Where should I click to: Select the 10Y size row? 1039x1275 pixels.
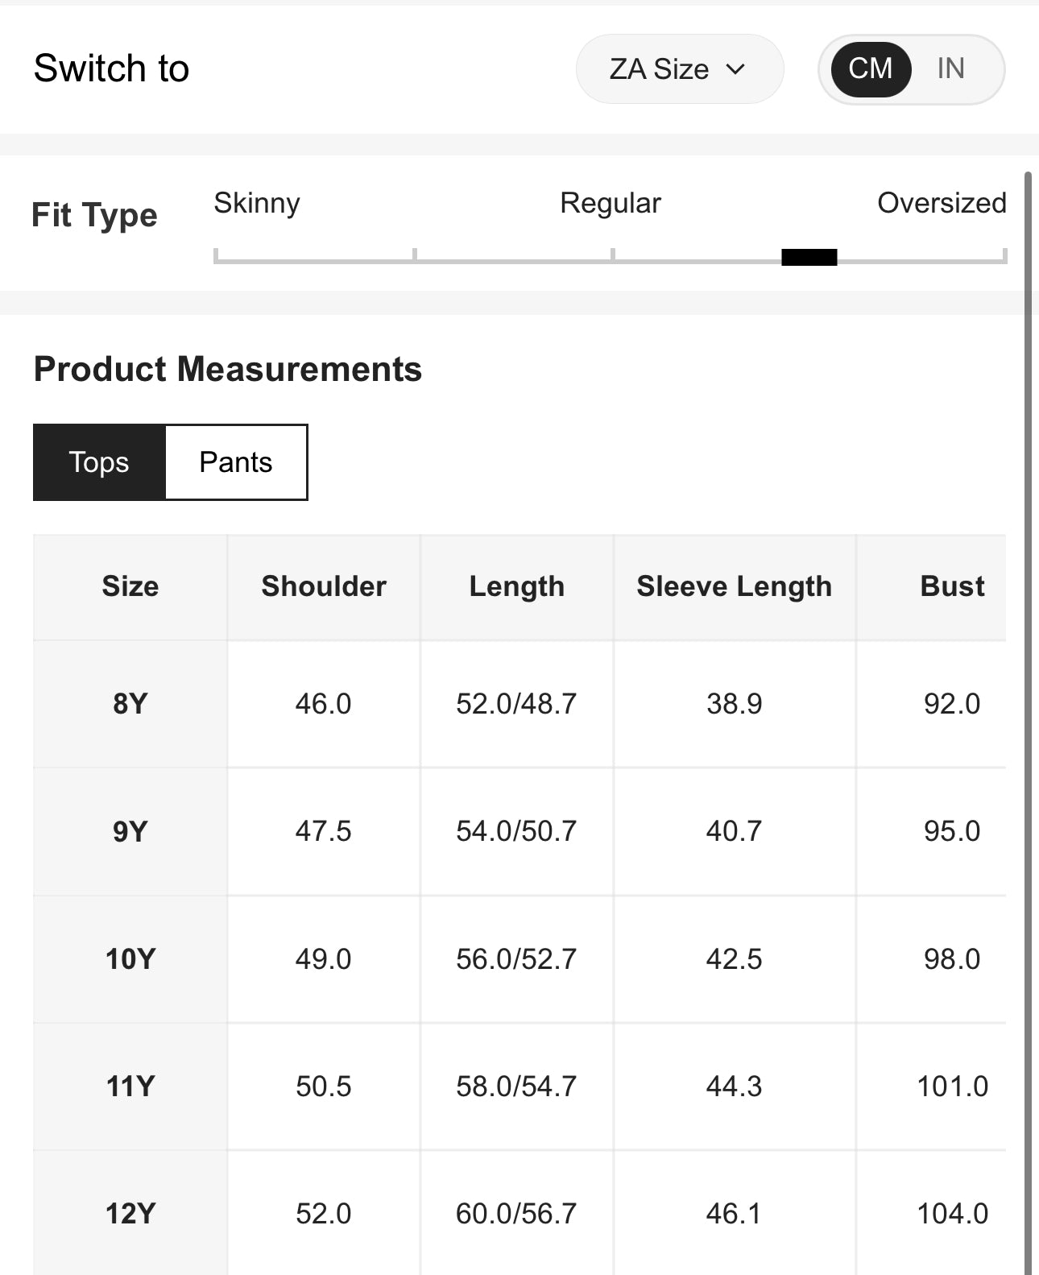(x=130, y=959)
